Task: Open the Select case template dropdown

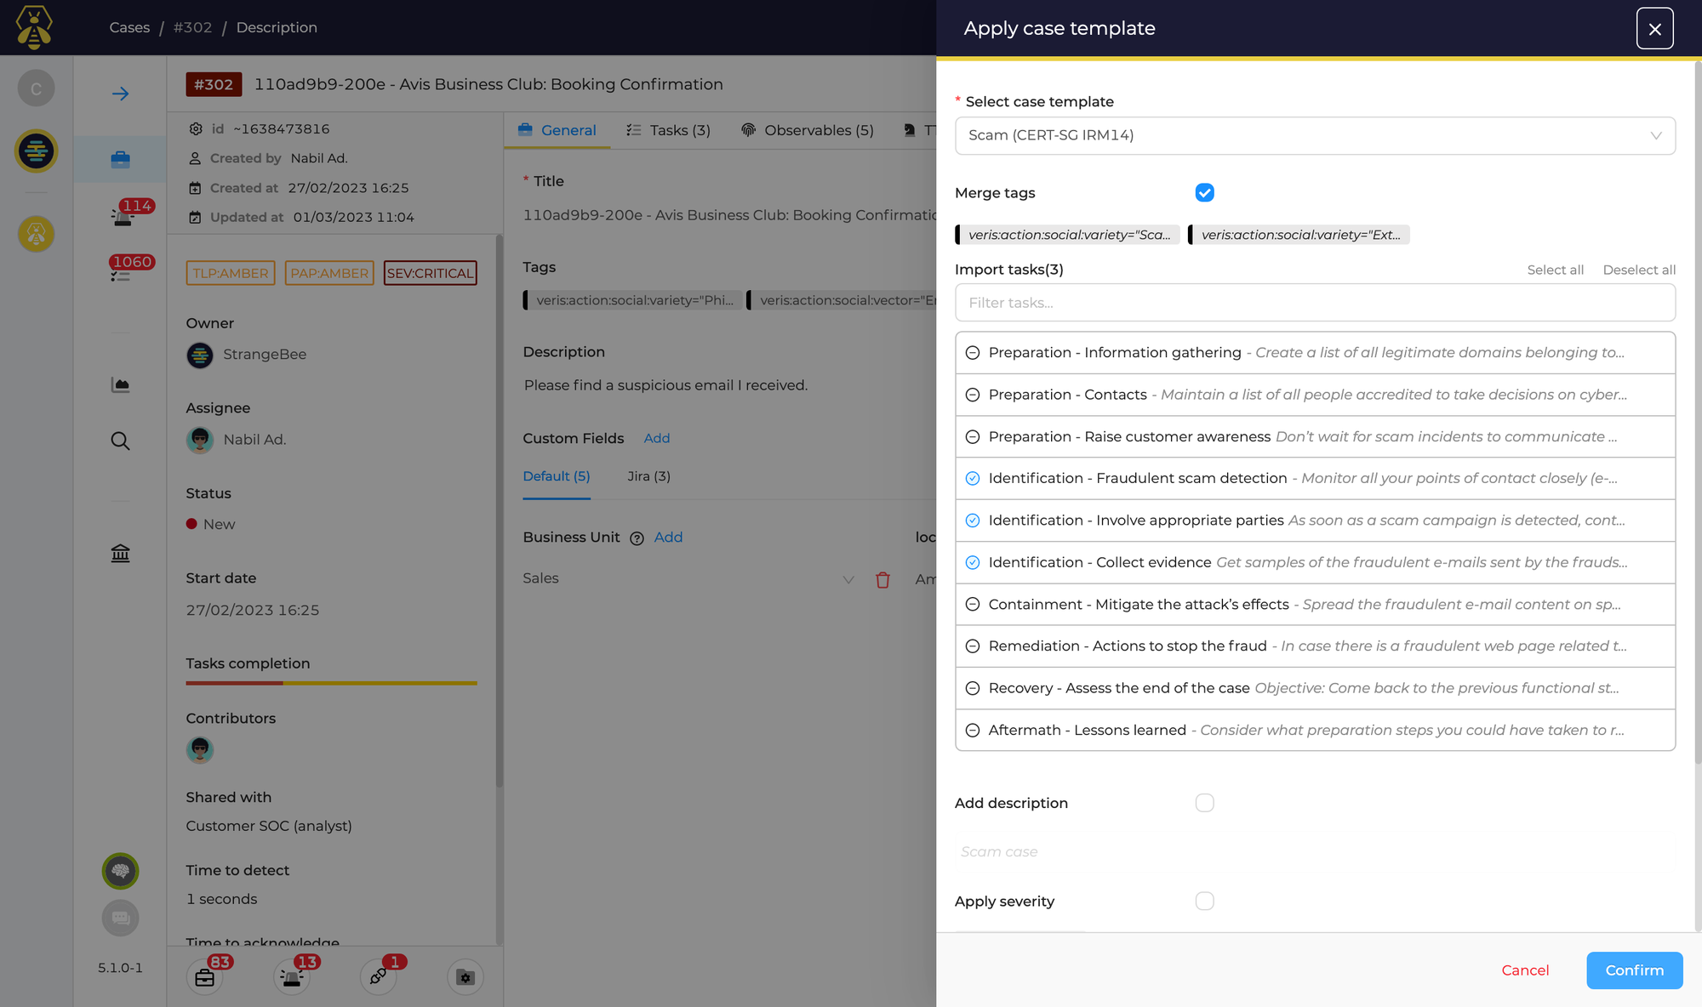Action: (x=1314, y=136)
